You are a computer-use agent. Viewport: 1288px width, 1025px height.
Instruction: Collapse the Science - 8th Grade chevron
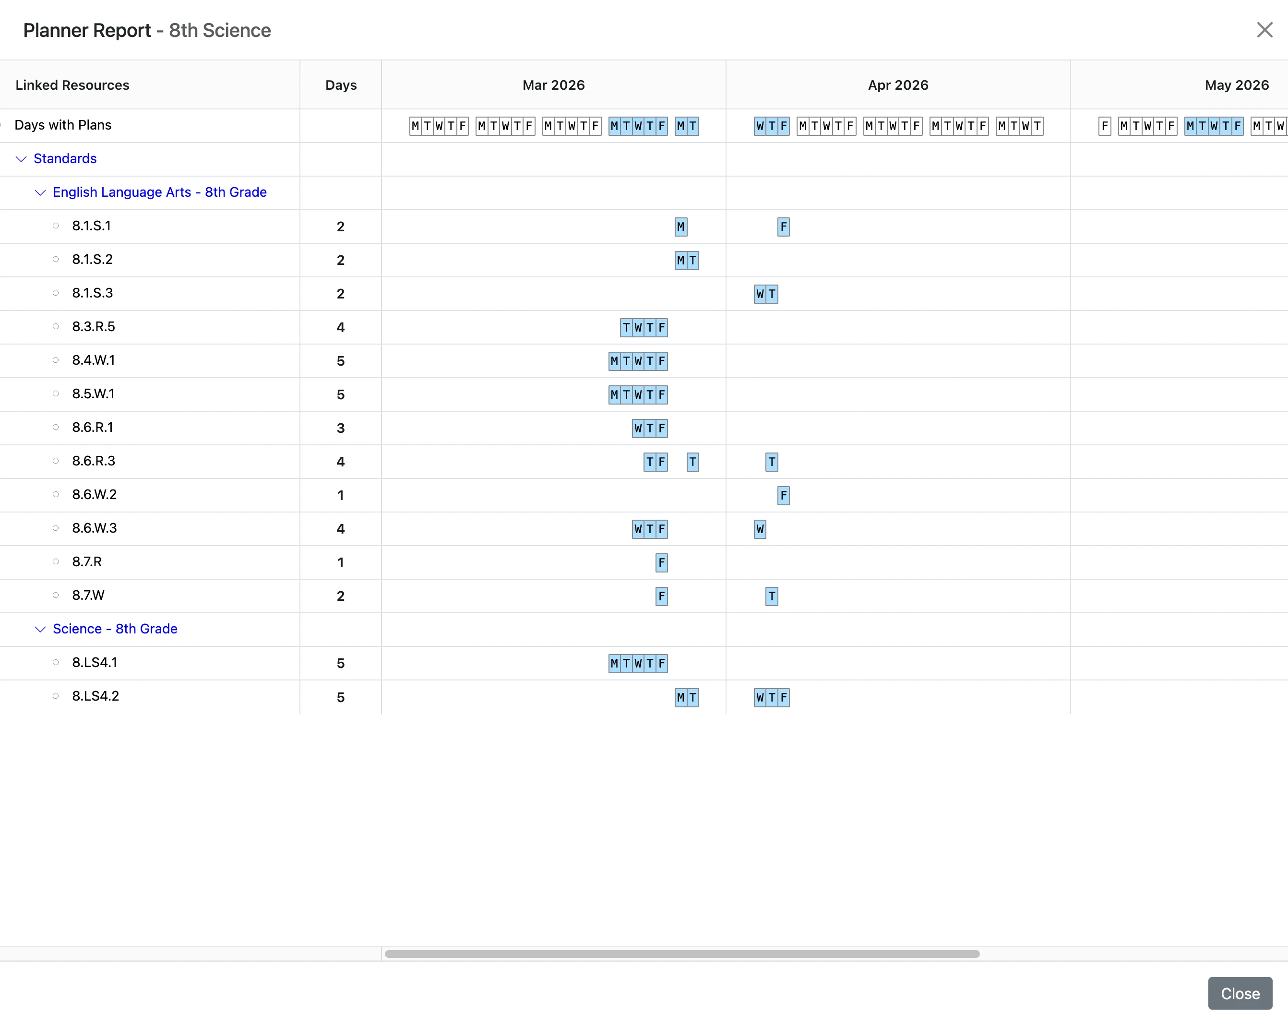pos(40,629)
